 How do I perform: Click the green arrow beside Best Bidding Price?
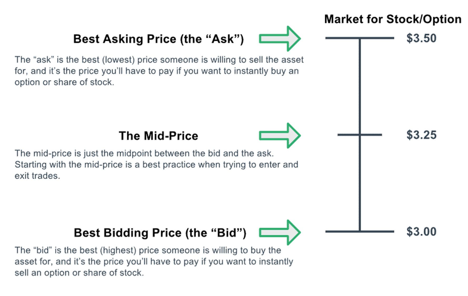point(280,232)
